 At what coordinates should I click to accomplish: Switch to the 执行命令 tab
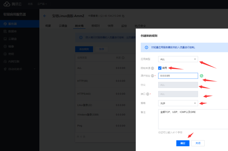pos(140,26)
